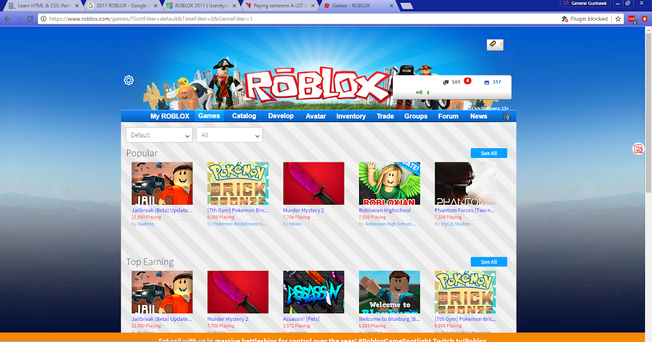
Task: Open the All time filter dropdown
Action: pos(229,135)
